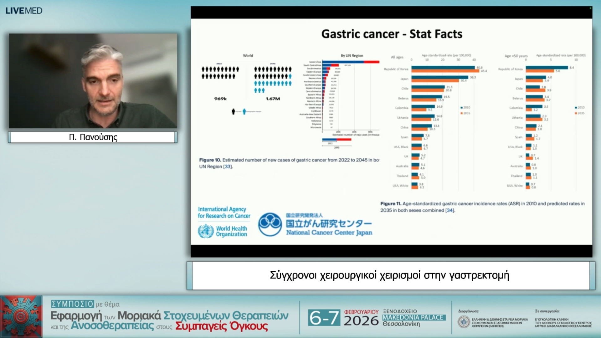This screenshot has width=601, height=338.
Task: Click the orange 2035 legend swatch in the Age <50 chart
Action: (576, 113)
